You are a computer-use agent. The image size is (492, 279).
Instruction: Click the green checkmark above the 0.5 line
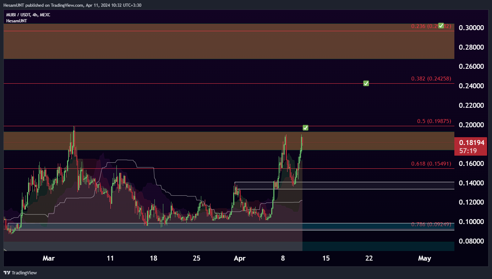point(305,128)
